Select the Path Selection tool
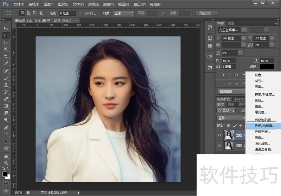The width and height of the screenshot is (281, 196). pyautogui.click(x=6, y=141)
